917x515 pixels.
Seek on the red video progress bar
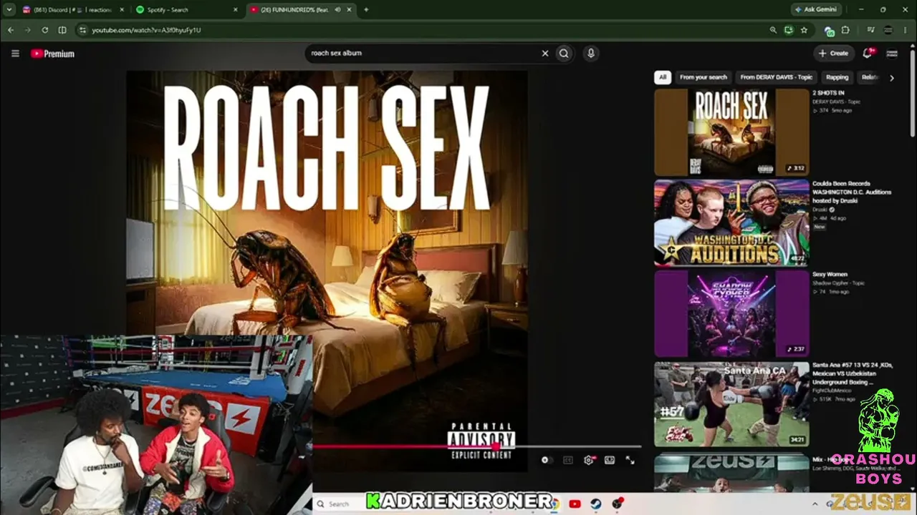(x=476, y=446)
